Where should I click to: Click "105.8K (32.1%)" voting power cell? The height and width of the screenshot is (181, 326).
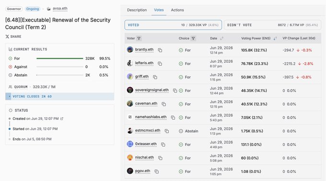point(254,50)
